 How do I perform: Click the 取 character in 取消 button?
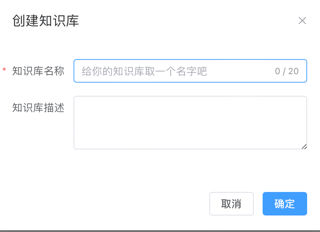[226, 204]
